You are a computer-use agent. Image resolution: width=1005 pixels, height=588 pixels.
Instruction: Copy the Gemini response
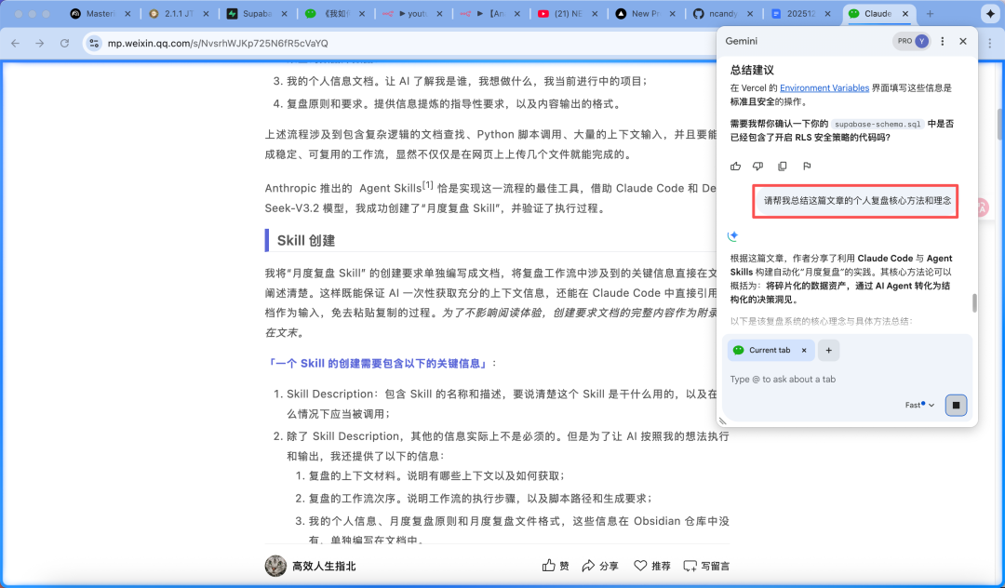(x=782, y=167)
